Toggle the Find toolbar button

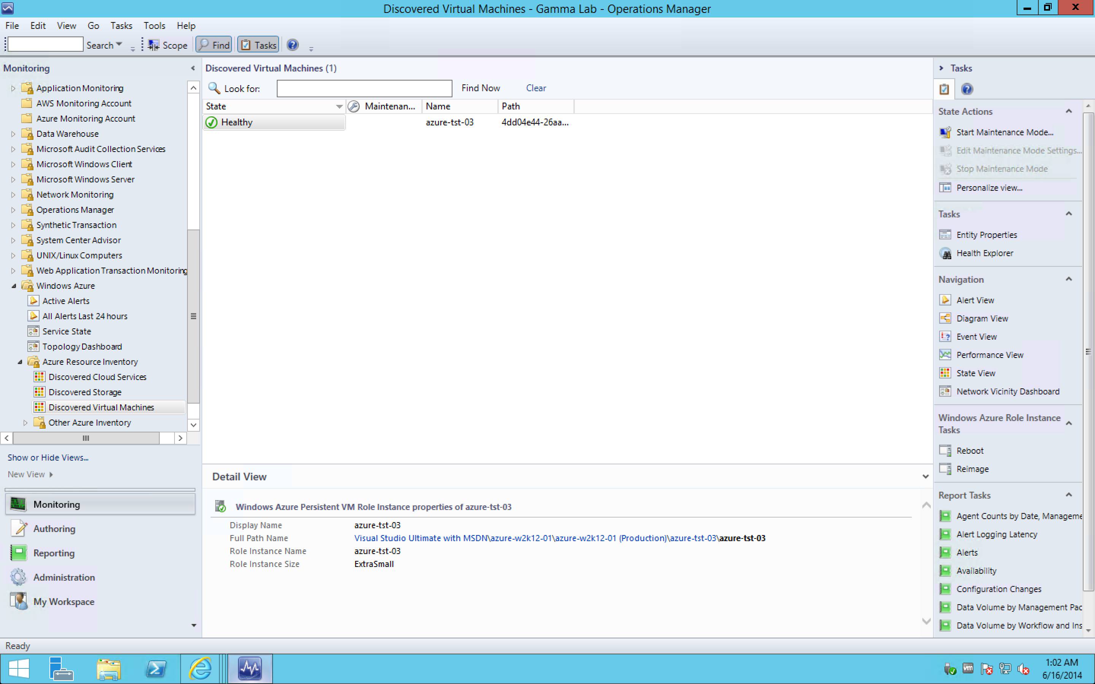(x=214, y=45)
